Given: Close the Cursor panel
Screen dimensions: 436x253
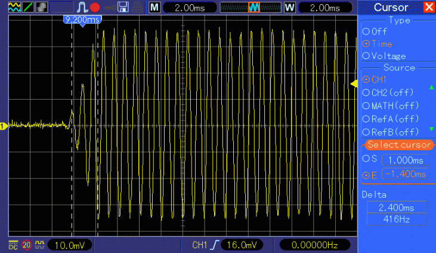Looking at the screenshot, I should 428,7.
